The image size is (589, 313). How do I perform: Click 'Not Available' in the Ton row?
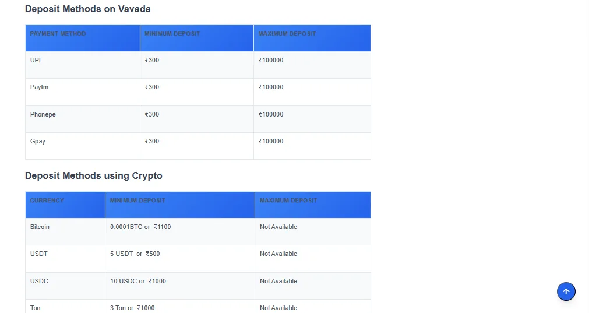(x=313, y=306)
